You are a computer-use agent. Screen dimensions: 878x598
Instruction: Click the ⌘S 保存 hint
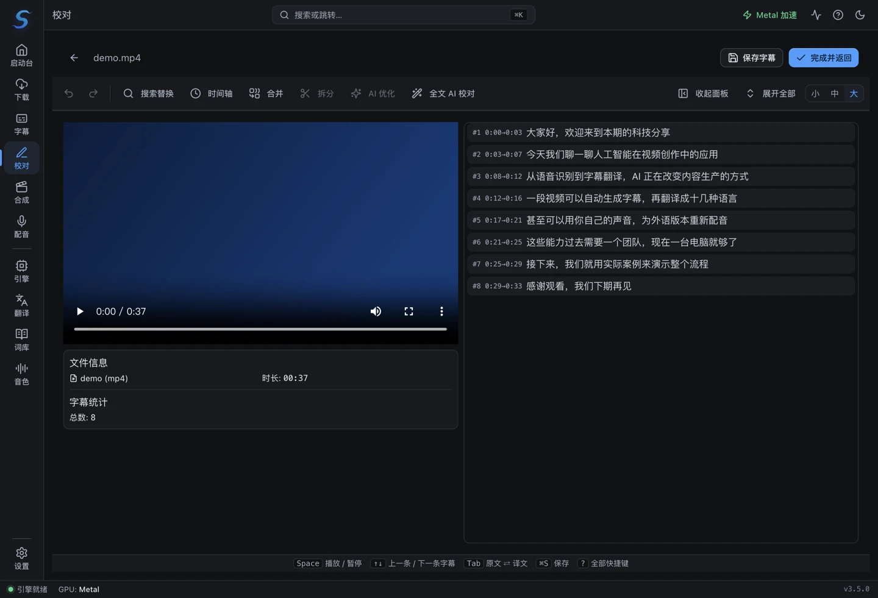coord(552,563)
